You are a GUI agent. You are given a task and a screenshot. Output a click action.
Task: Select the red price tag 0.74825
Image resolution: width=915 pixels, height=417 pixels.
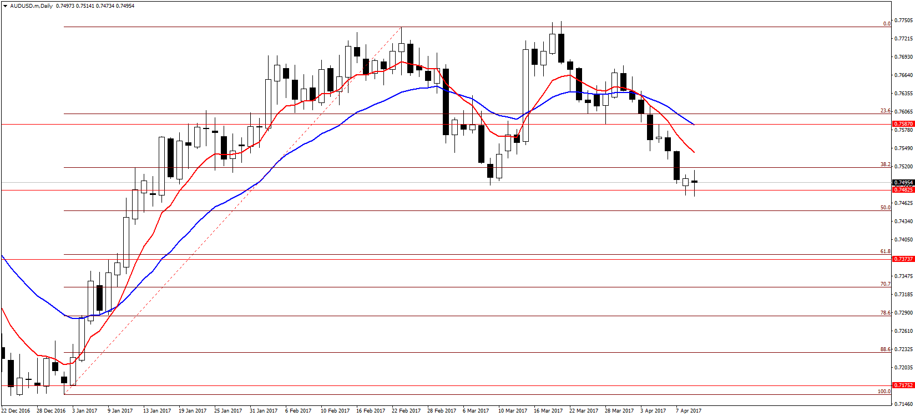[903, 189]
